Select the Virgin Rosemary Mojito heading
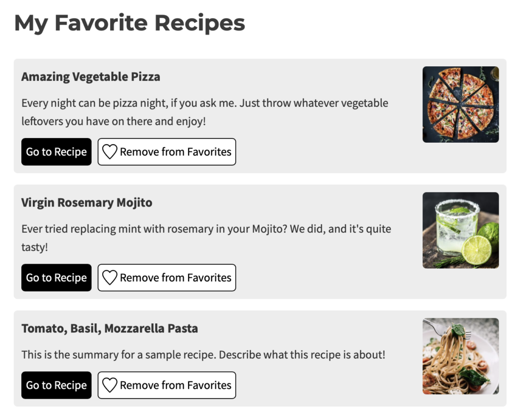This screenshot has height=418, width=518. tap(87, 203)
